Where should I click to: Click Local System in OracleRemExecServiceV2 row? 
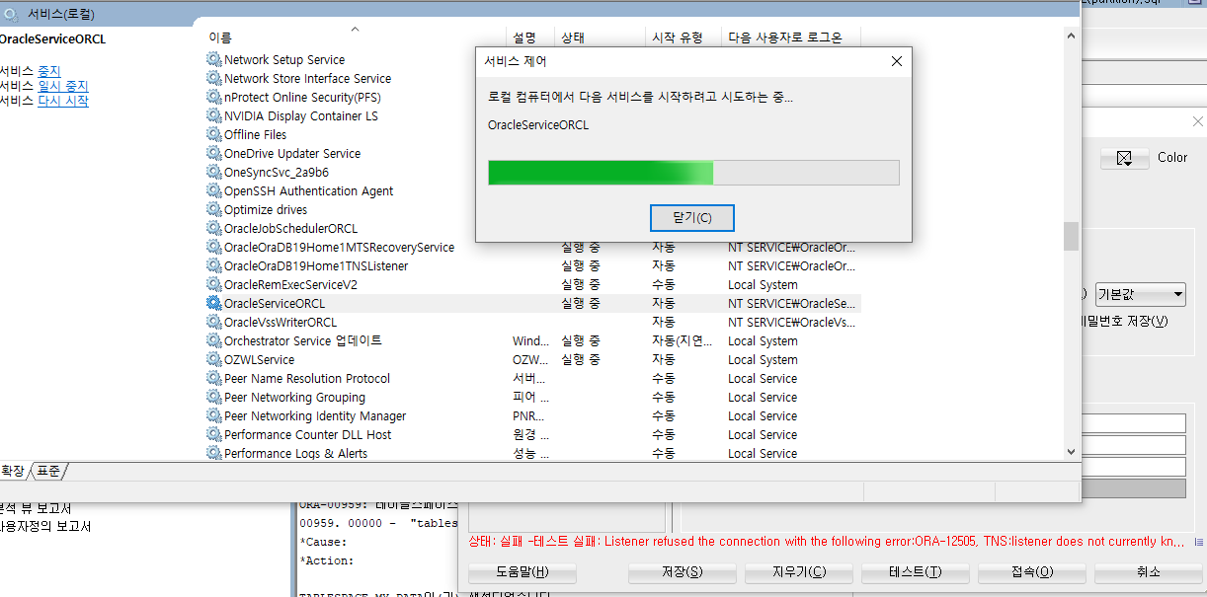point(763,285)
